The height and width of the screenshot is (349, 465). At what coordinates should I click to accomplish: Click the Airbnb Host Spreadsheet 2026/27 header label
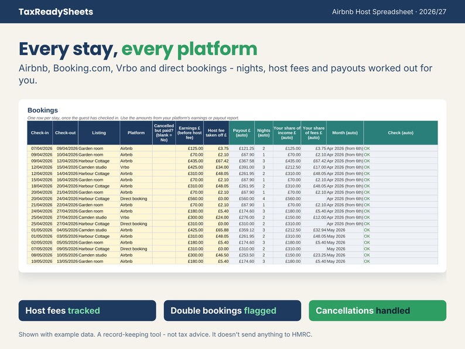click(389, 12)
